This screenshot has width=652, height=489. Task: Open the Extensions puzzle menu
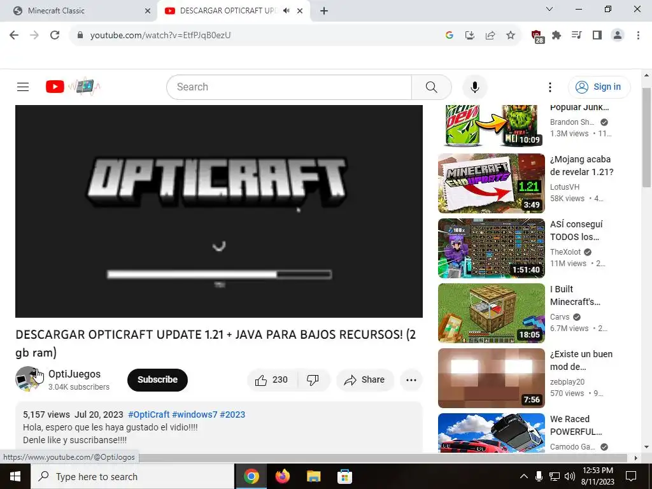pos(556,36)
